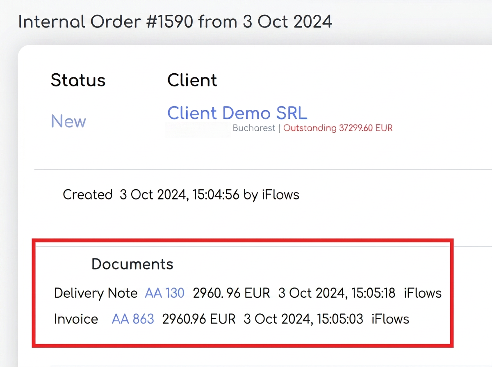The width and height of the screenshot is (492, 367).
Task: Click the Client column heading
Action: 192,80
